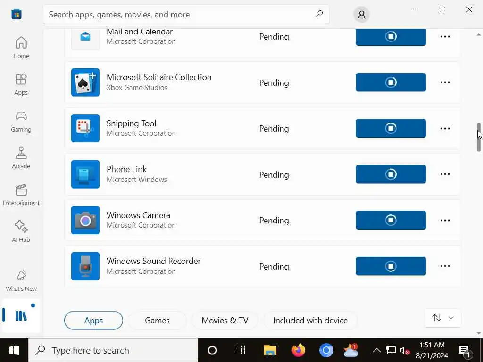The height and width of the screenshot is (362, 483).
Task: Open the Home section in sidebar
Action: point(21,48)
